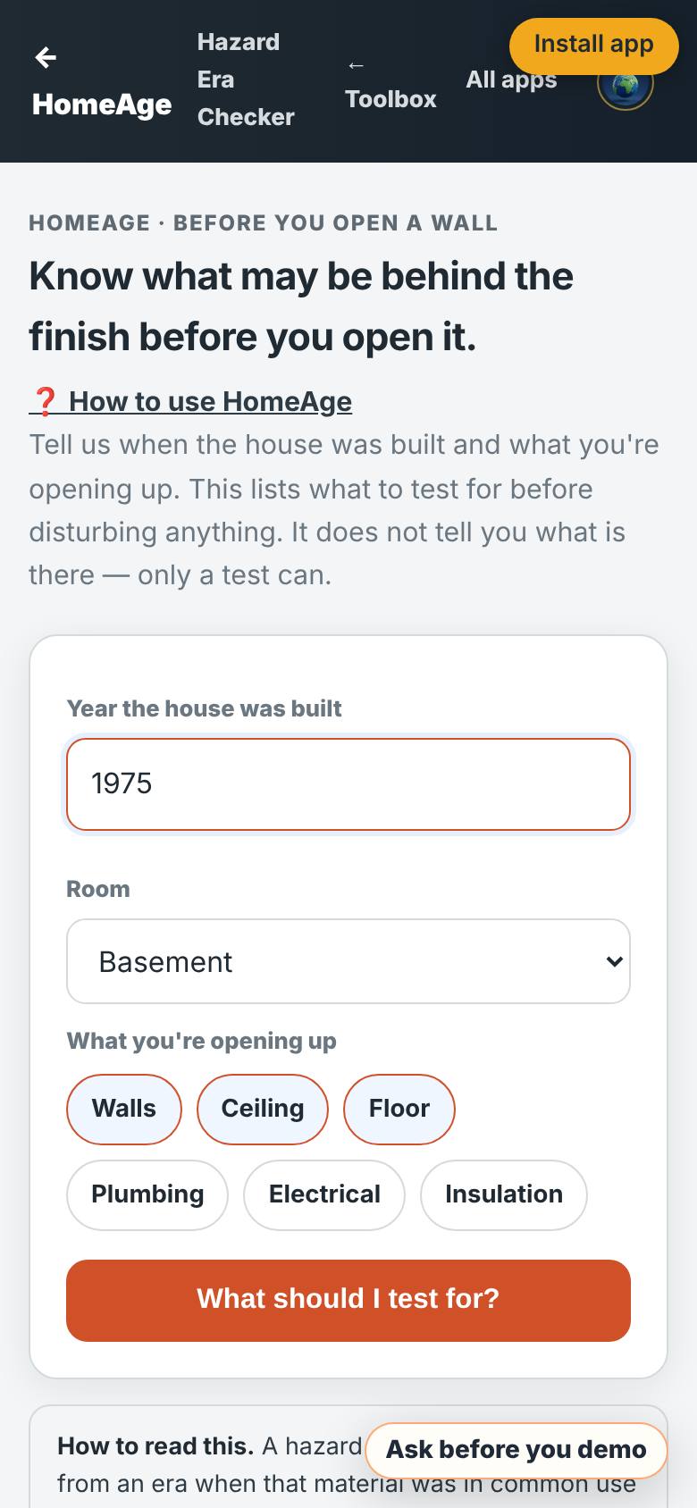
Task: Open the How to use HomeAge link
Action: click(x=210, y=401)
